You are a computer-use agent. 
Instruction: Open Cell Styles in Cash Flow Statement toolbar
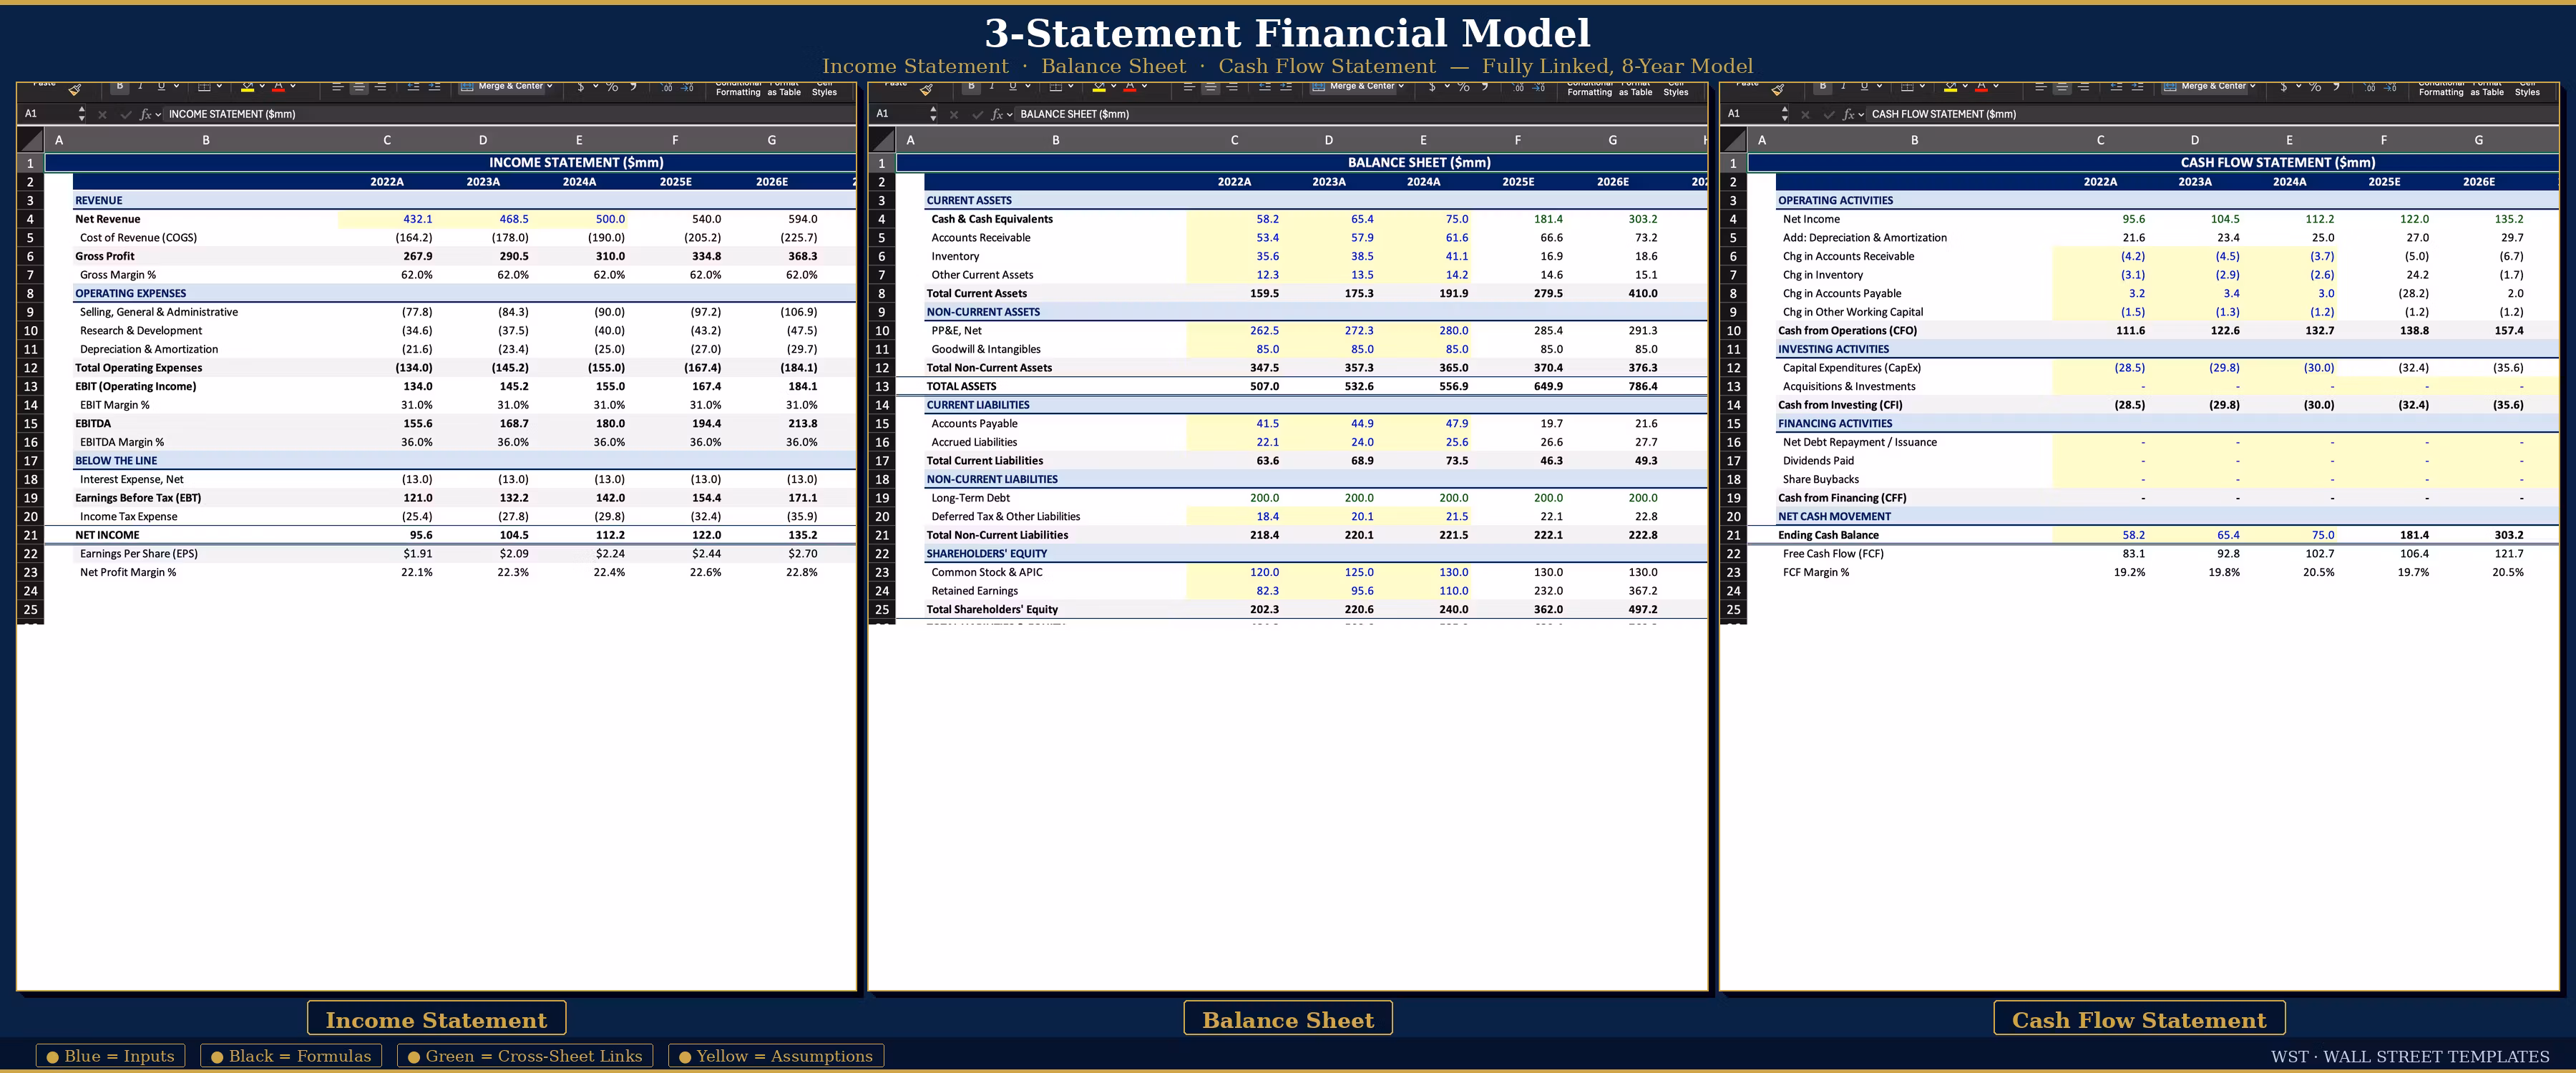[x=2528, y=89]
